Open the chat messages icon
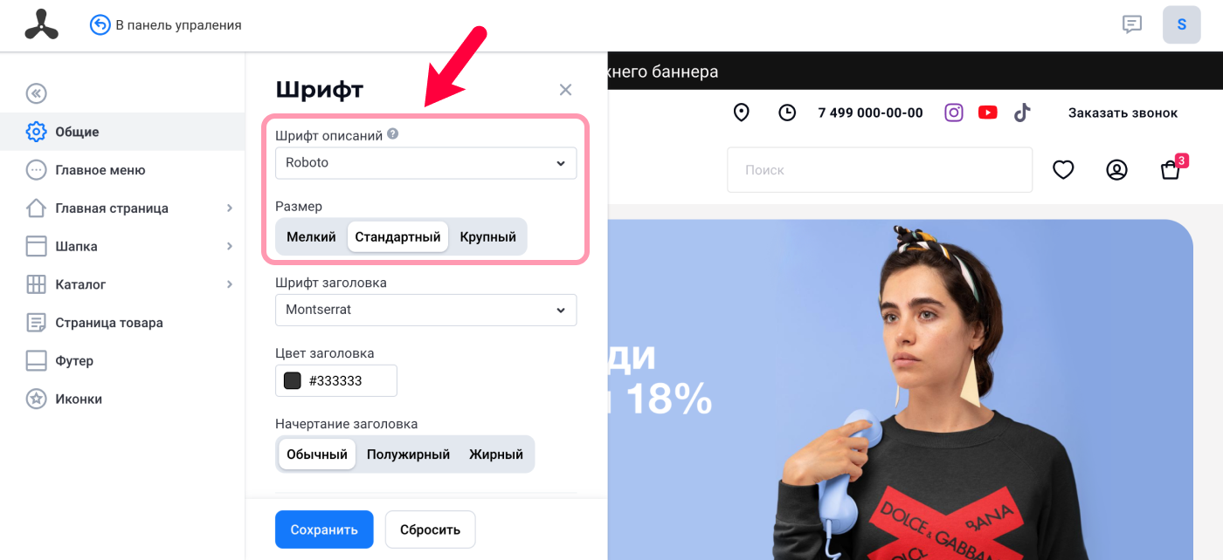This screenshot has width=1223, height=560. (x=1132, y=24)
